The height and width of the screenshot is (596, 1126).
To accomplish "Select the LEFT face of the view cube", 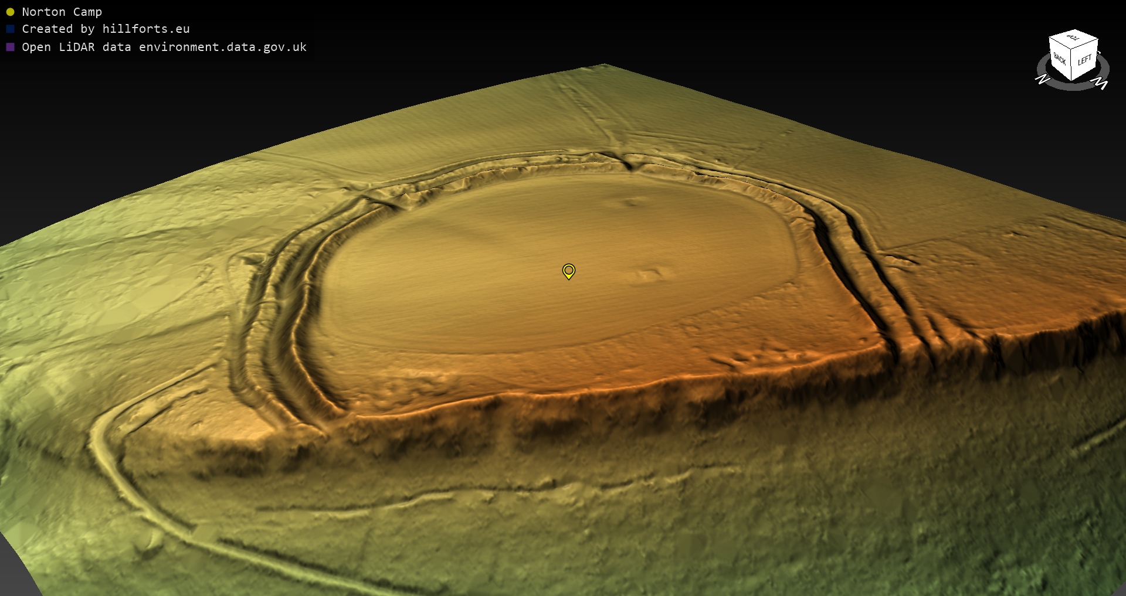I will tap(1084, 60).
